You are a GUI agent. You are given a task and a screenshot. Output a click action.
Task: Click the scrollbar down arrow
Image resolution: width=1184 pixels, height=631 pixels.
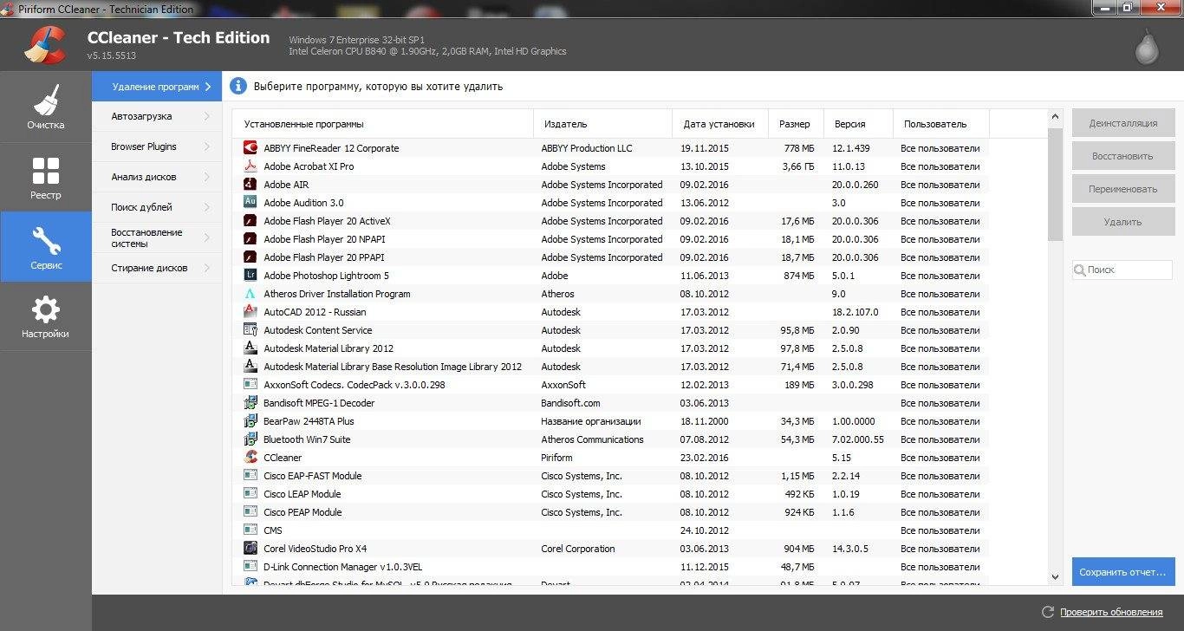[1055, 576]
